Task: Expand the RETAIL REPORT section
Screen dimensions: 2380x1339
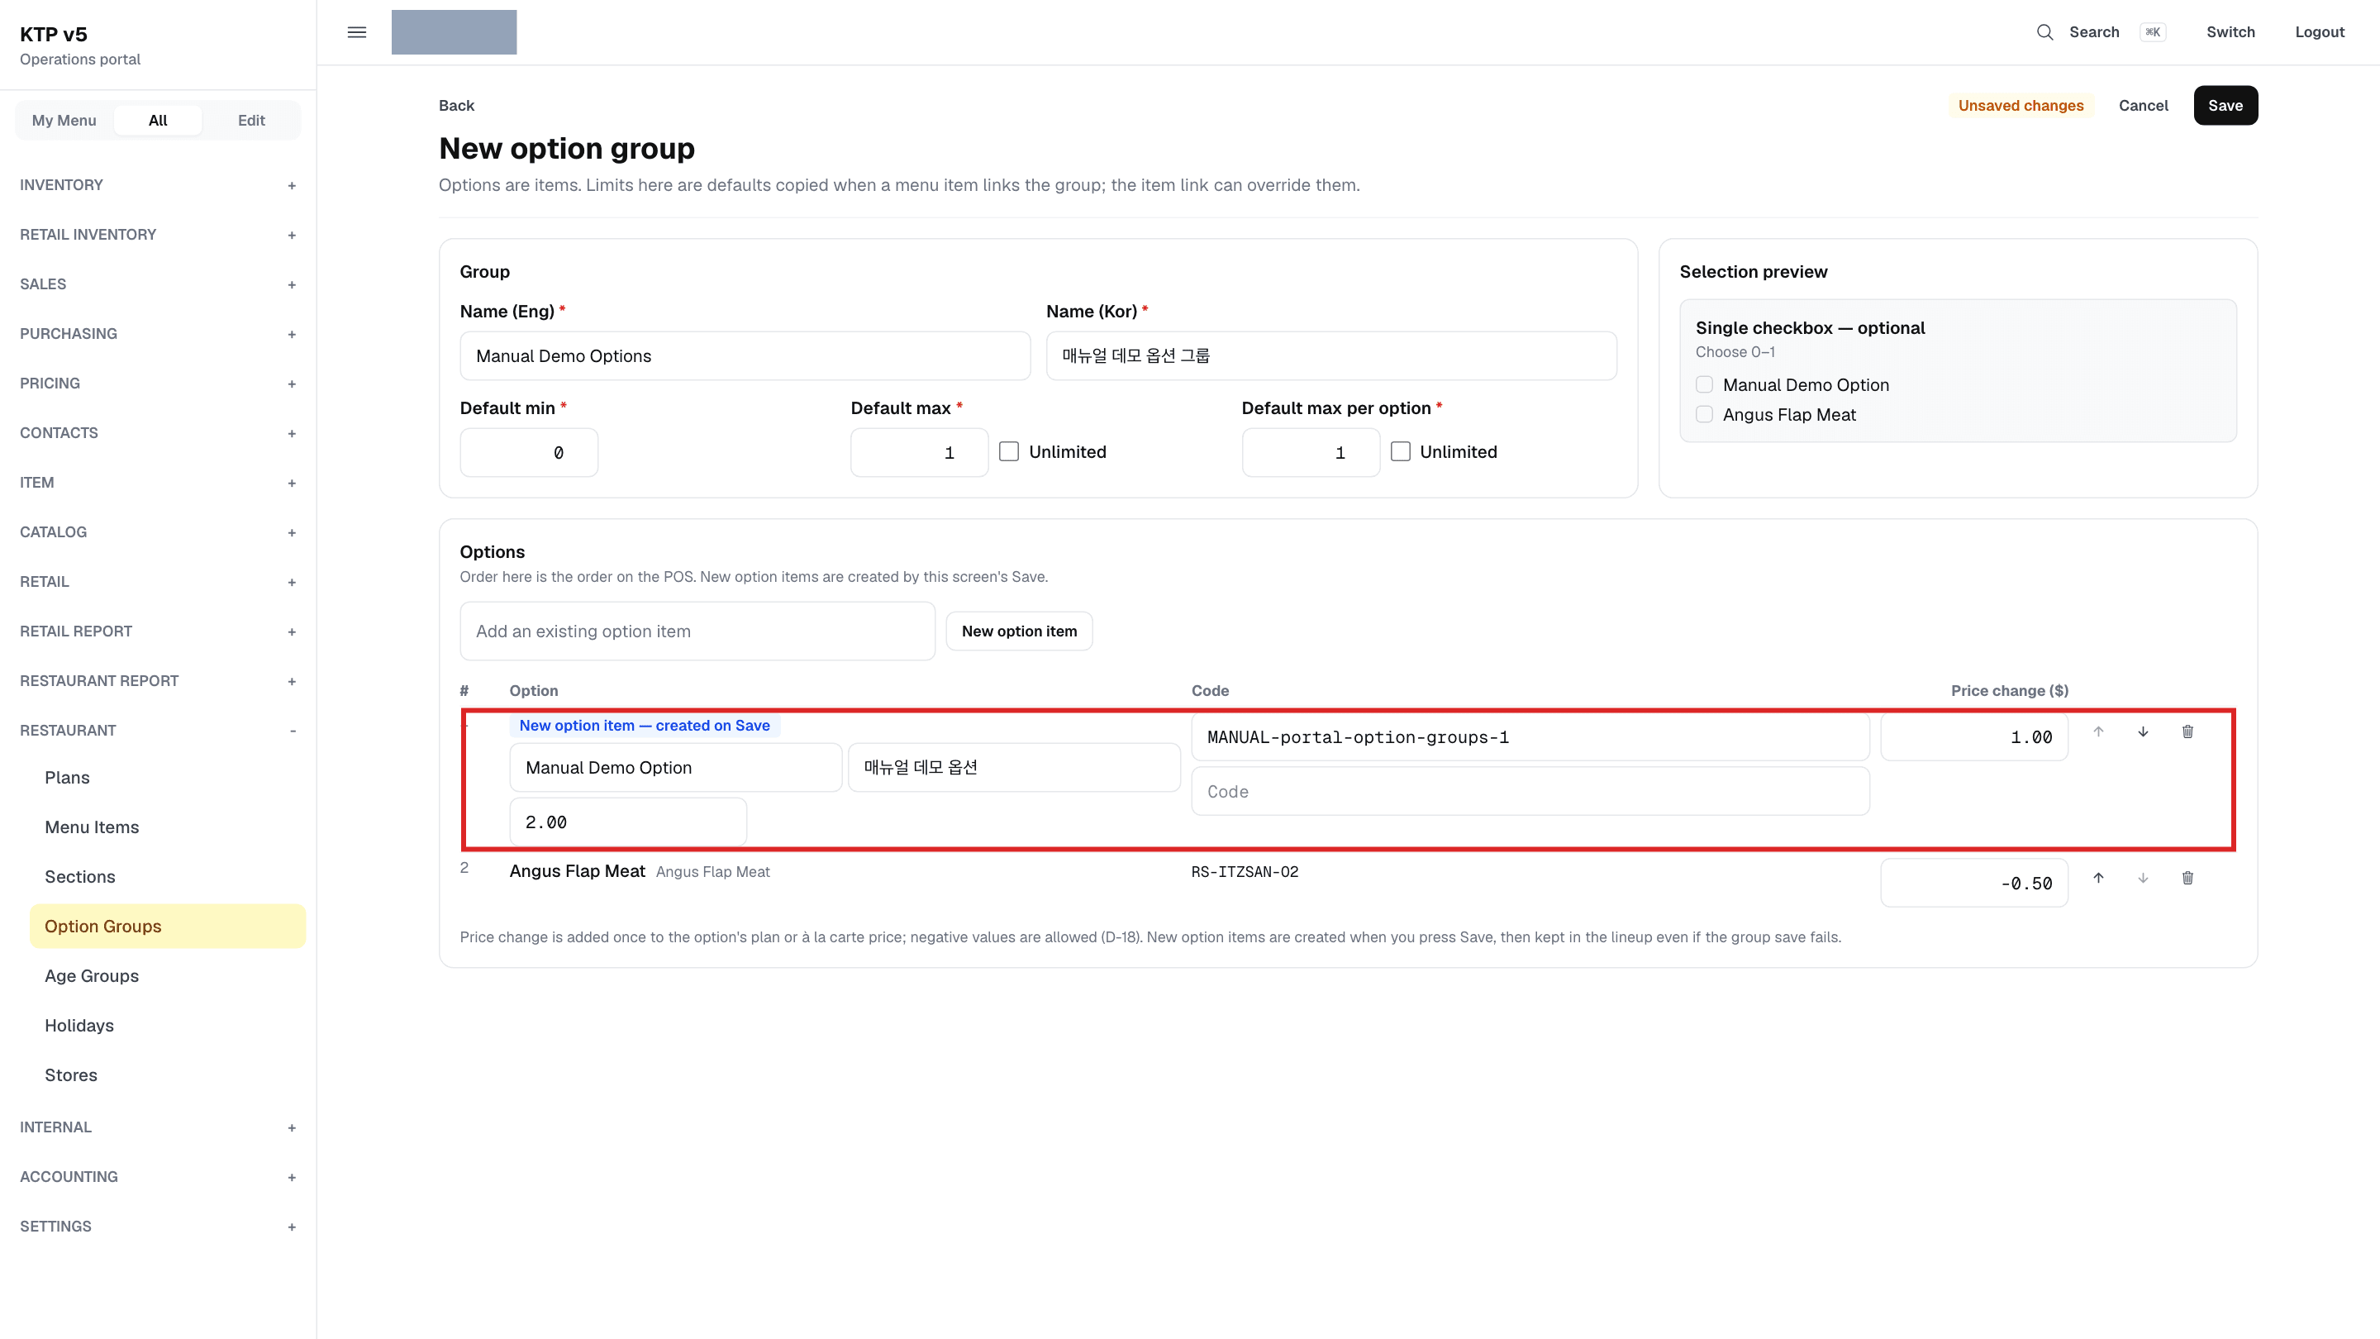Action: [158, 631]
